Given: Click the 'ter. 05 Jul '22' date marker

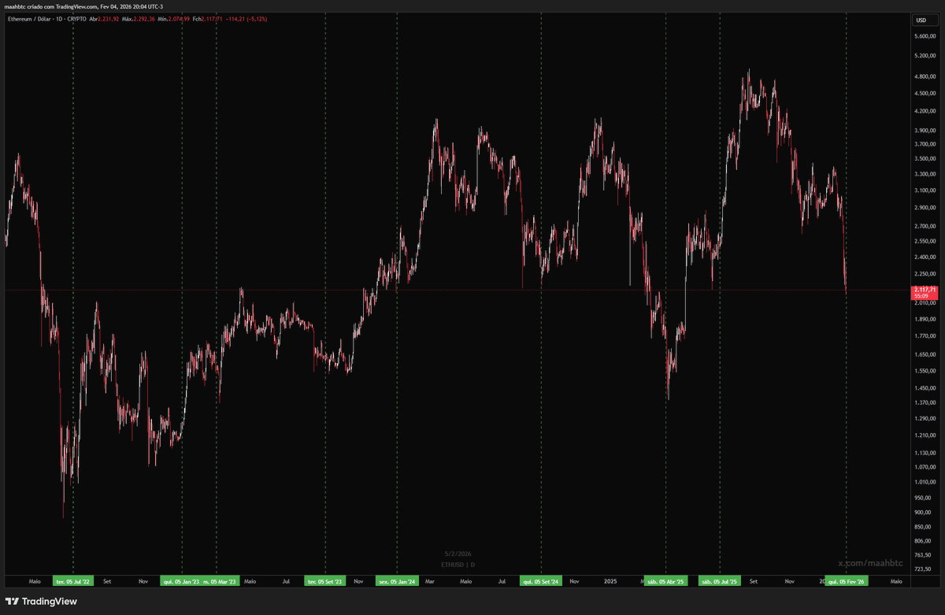Looking at the screenshot, I should pos(73,581).
